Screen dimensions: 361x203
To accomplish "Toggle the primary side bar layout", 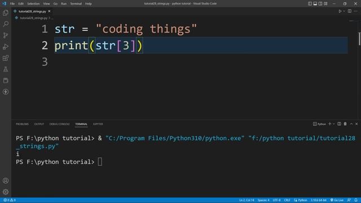I will coord(310,3).
